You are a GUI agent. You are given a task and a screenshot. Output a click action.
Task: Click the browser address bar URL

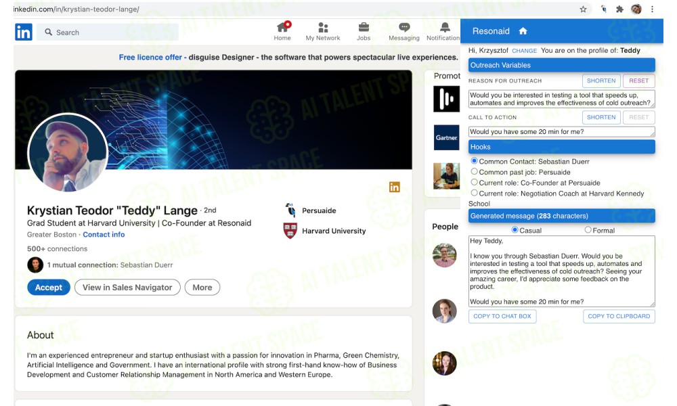pyautogui.click(x=77, y=9)
